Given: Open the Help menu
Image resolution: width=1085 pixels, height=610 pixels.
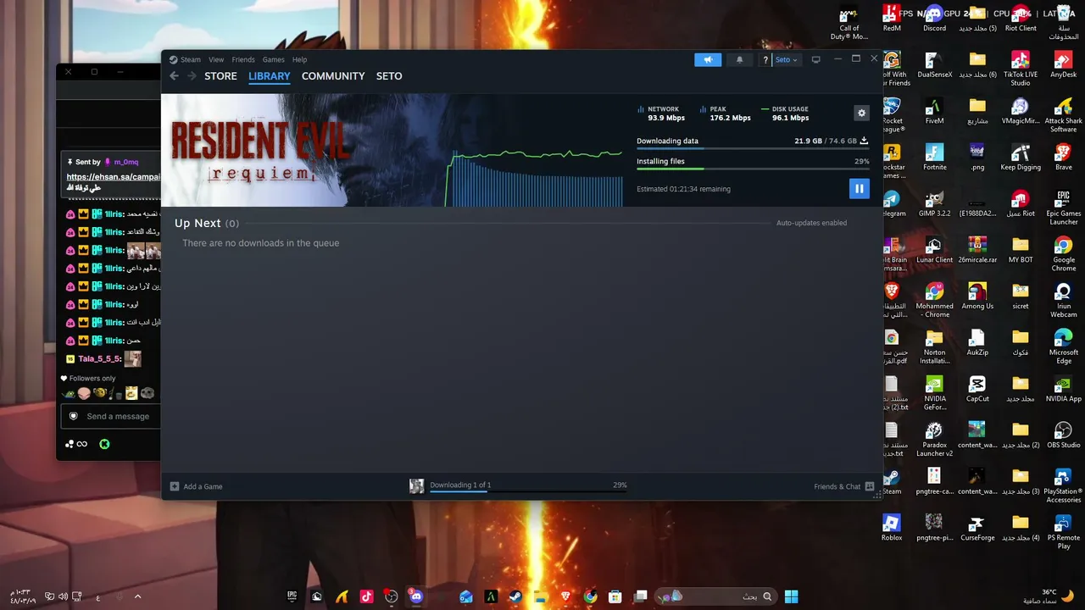Looking at the screenshot, I should [299, 59].
